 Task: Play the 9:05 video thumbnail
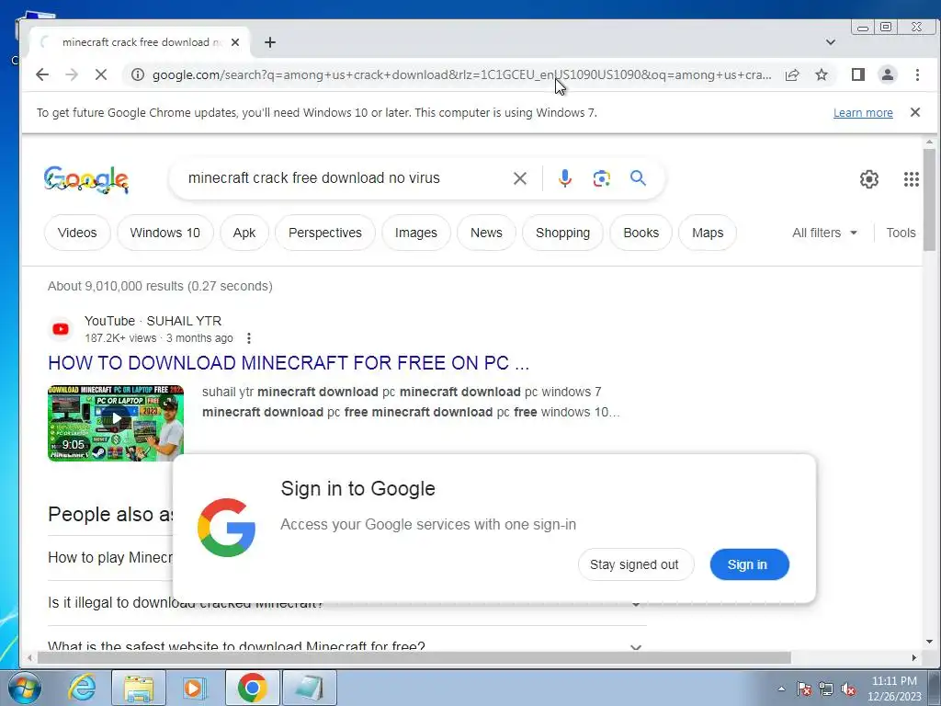pyautogui.click(x=116, y=423)
